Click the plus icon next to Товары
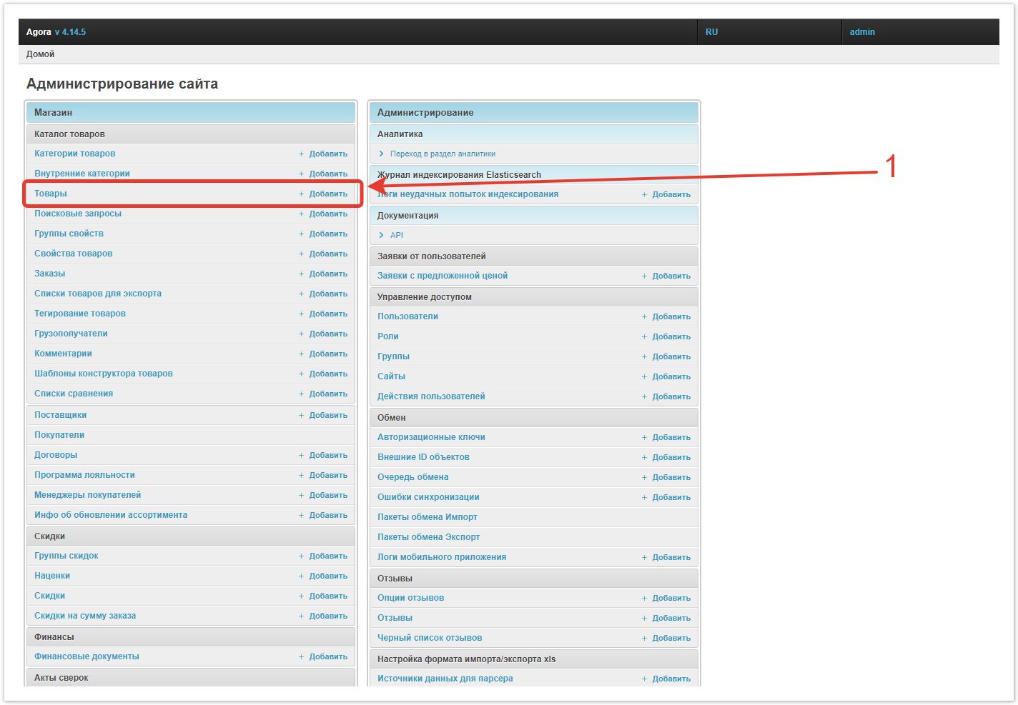Viewport: 1018px width, 705px height. click(x=301, y=194)
